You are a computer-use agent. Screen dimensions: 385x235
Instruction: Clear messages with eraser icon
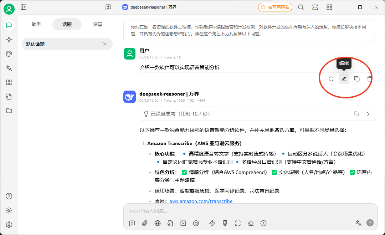251,223
